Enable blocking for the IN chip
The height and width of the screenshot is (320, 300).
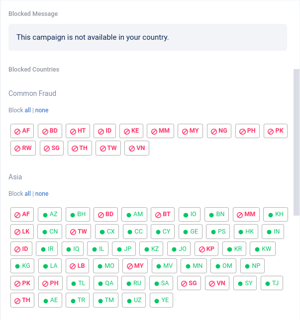pyautogui.click(x=273, y=232)
